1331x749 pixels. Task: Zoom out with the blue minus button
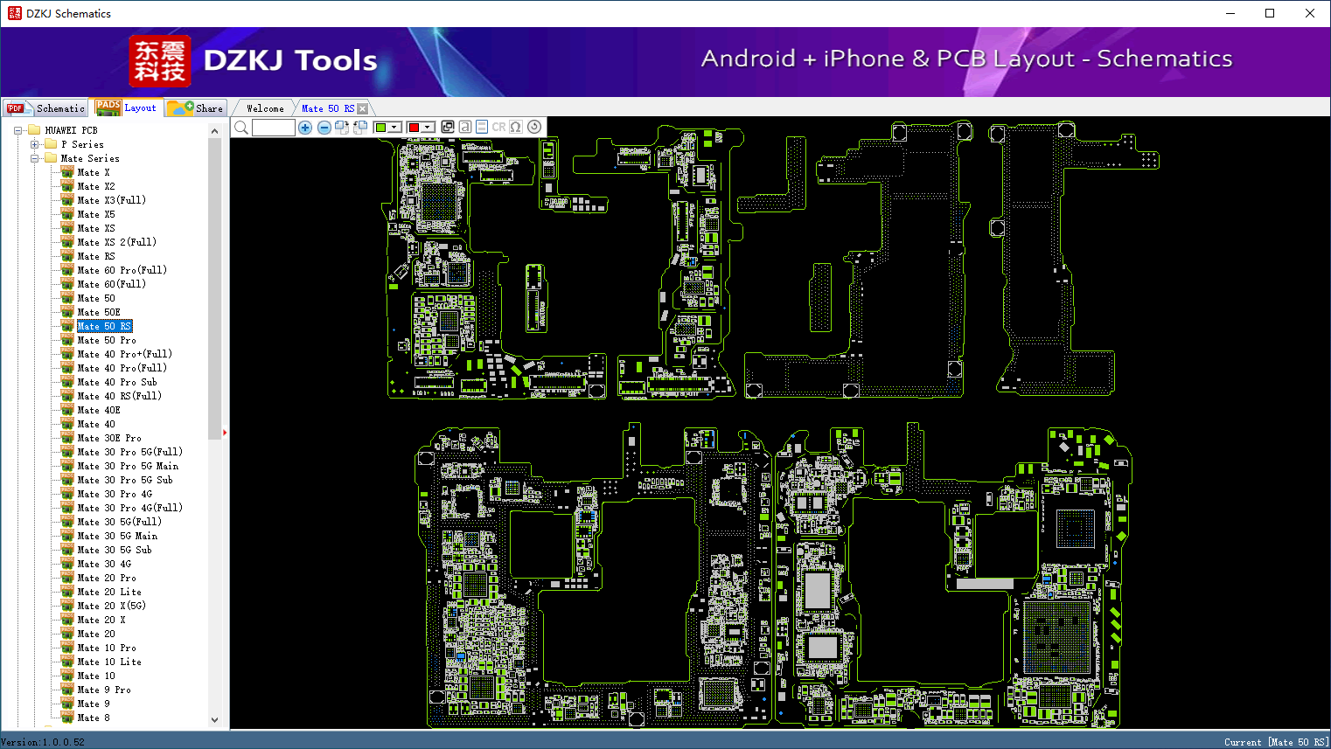point(324,128)
